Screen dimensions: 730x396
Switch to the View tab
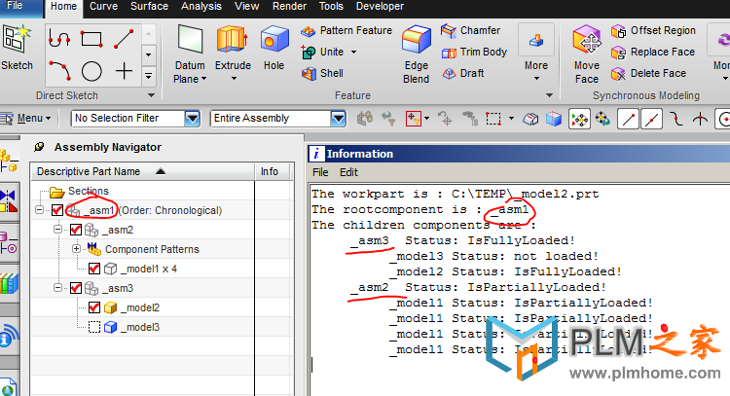247,7
